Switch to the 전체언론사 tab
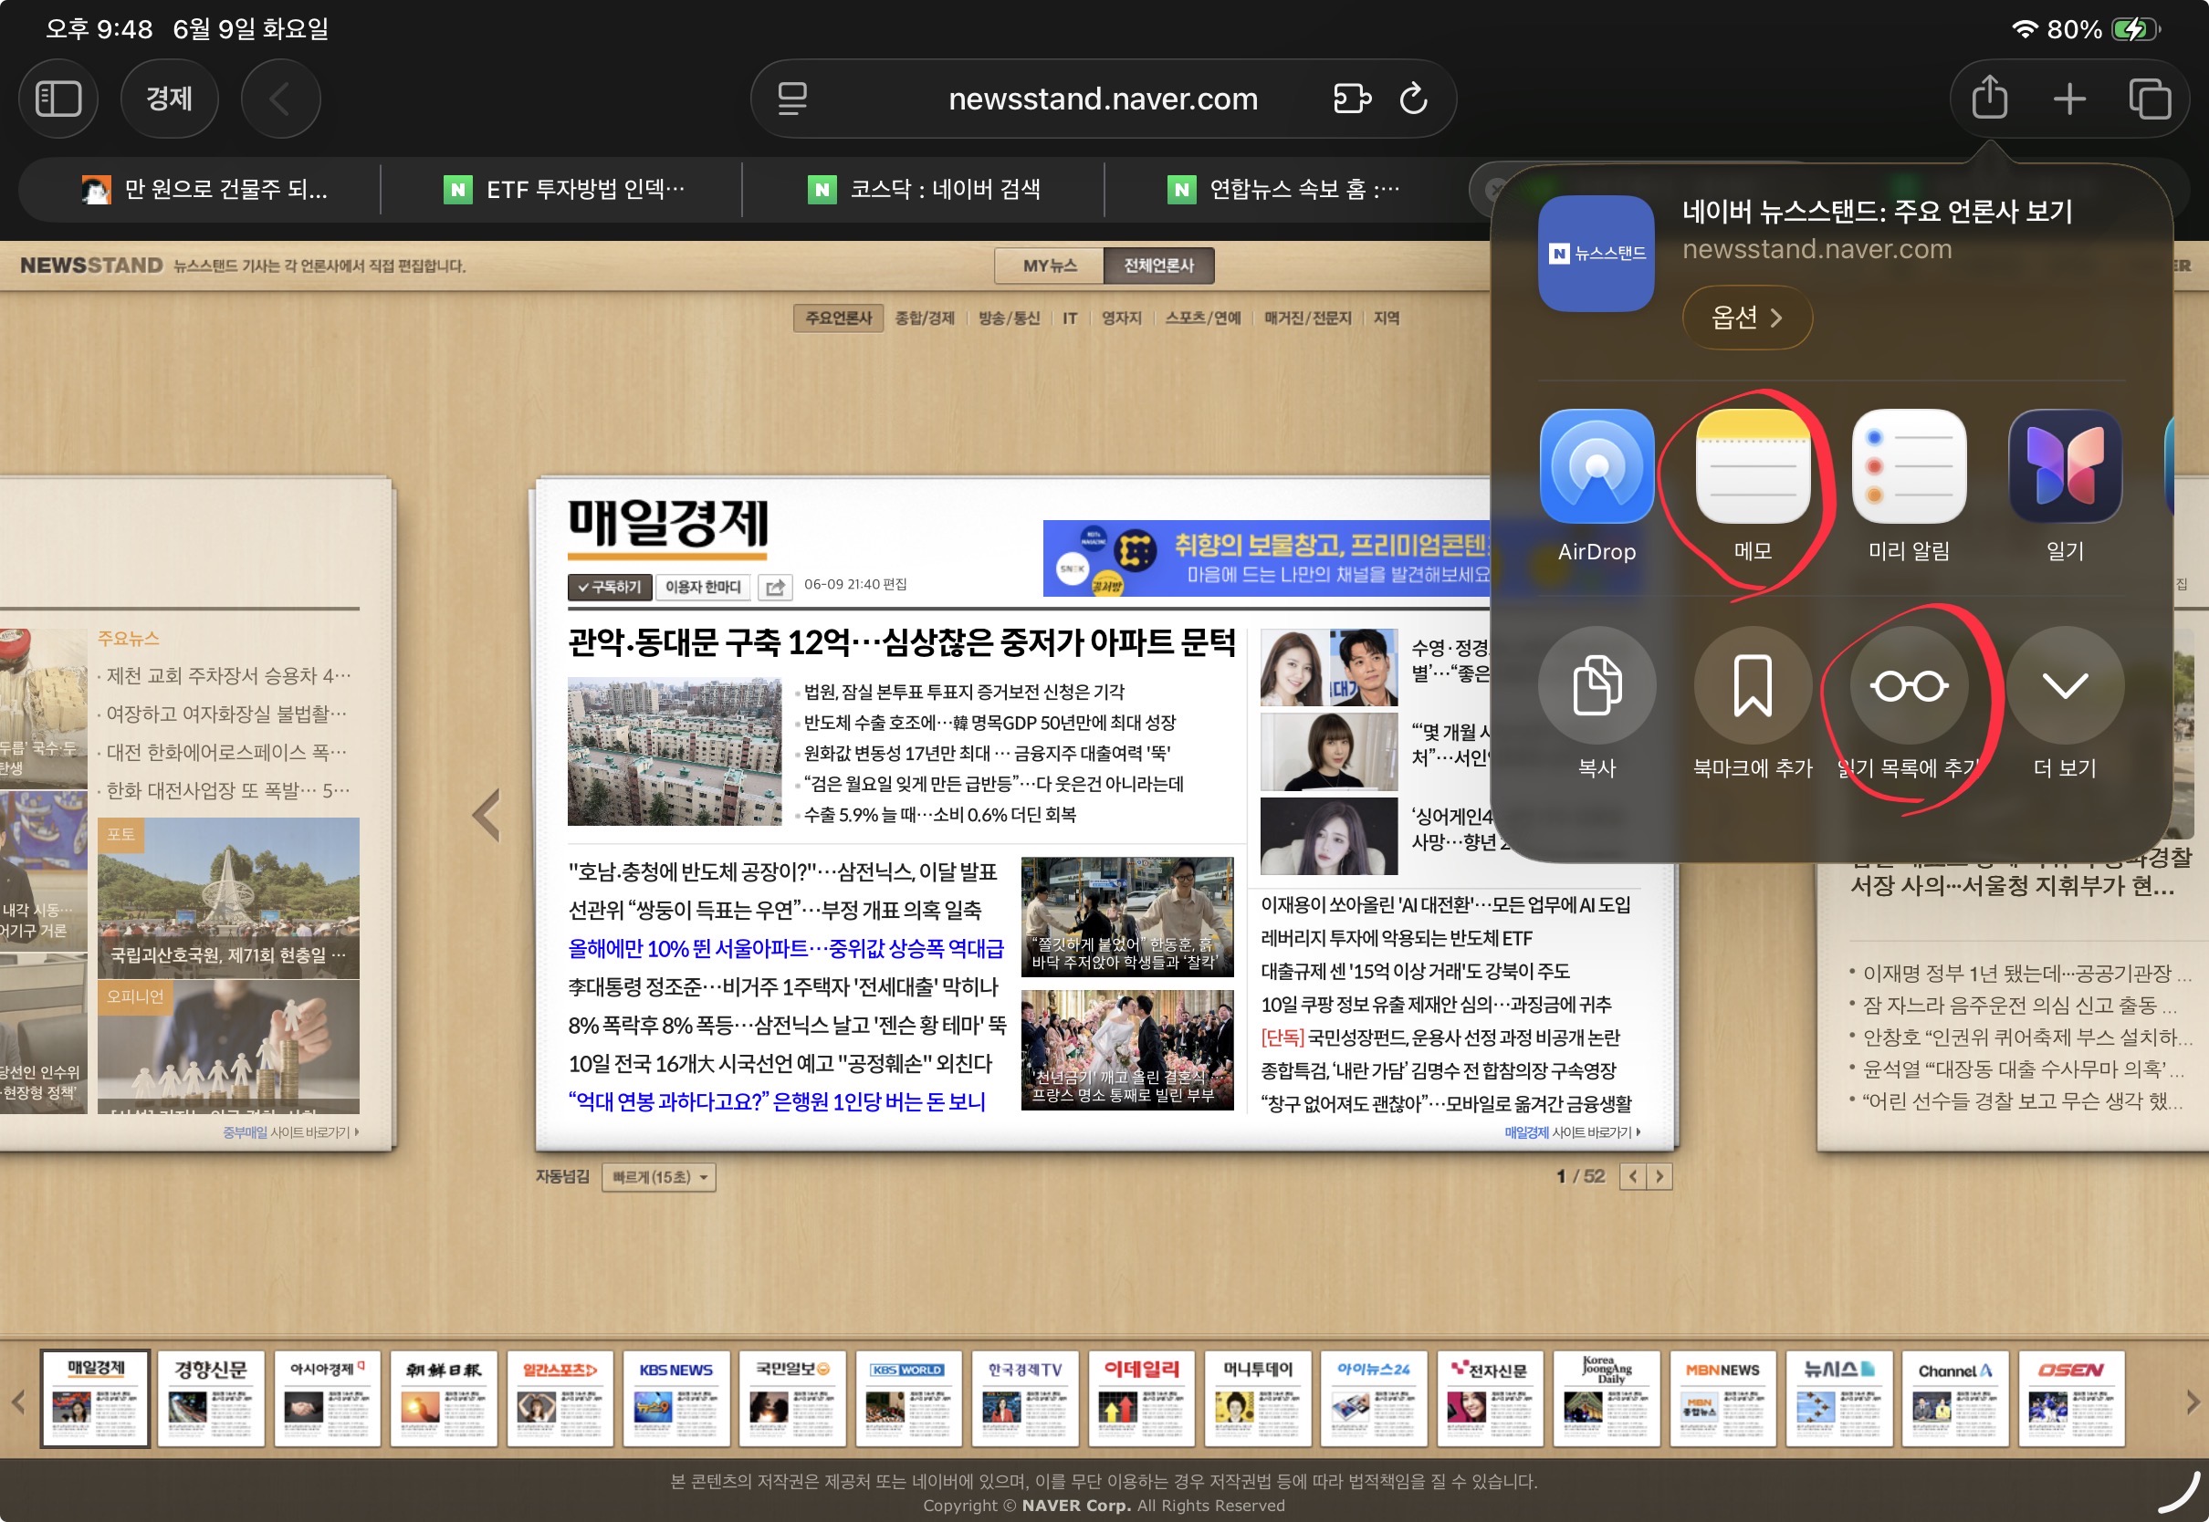This screenshot has width=2209, height=1522. click(x=1159, y=266)
